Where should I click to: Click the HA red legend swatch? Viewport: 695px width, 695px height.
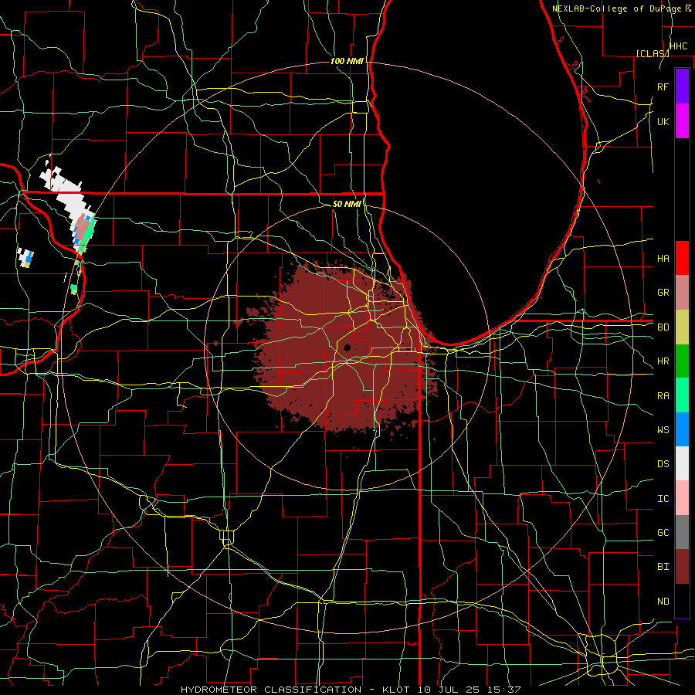pyautogui.click(x=682, y=258)
